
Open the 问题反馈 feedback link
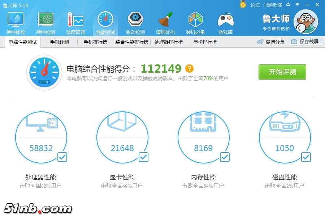pyautogui.click(x=273, y=5)
